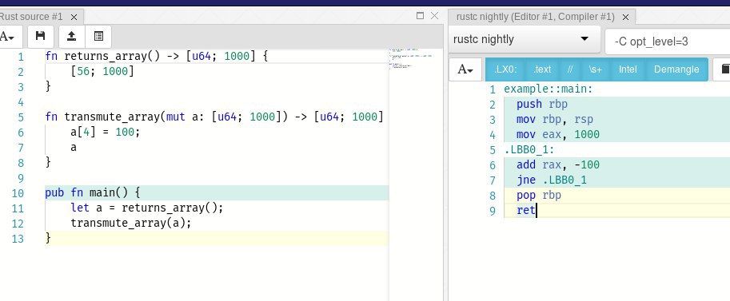This screenshot has width=730, height=301.
Task: Click 'pop rbp' assembly line
Action: (539, 196)
